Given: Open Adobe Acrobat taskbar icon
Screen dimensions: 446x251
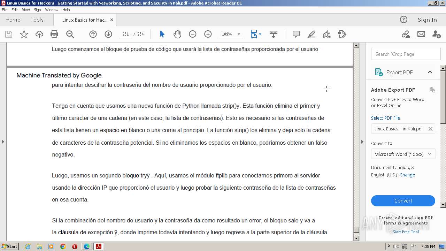Looking at the screenshot, I should (x=99, y=246).
